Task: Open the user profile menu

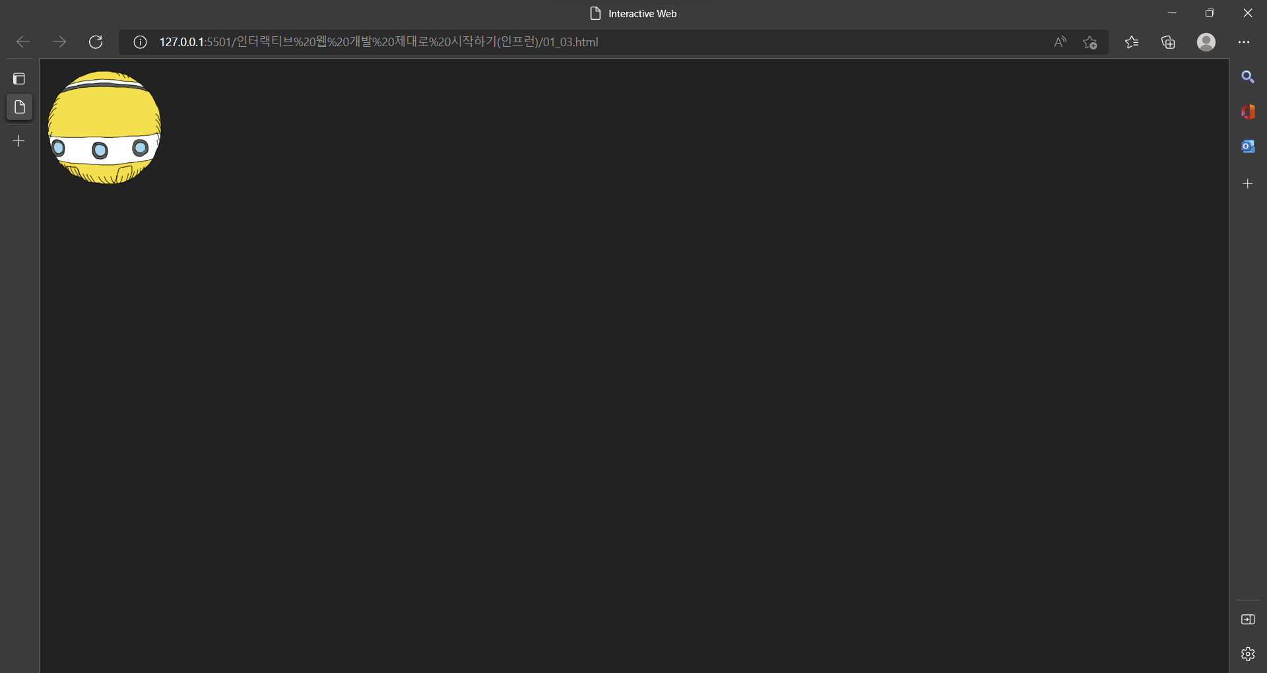Action: point(1206,42)
